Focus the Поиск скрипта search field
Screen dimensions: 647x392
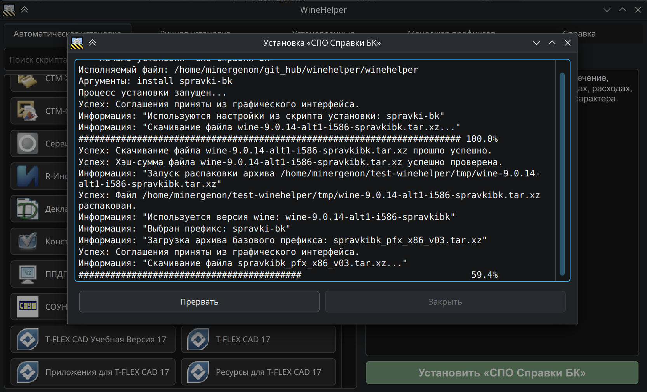(38, 60)
